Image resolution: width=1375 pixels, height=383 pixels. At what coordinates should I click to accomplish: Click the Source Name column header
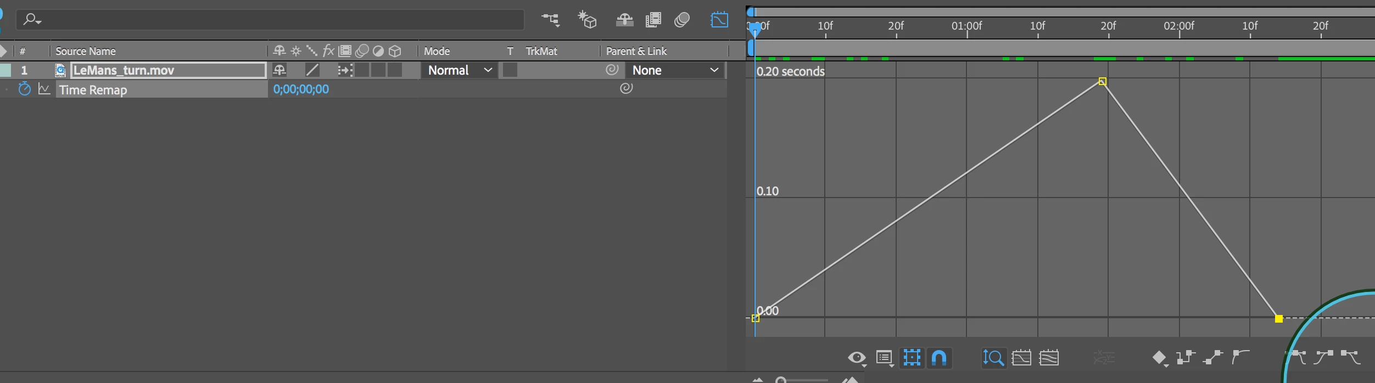coord(85,51)
